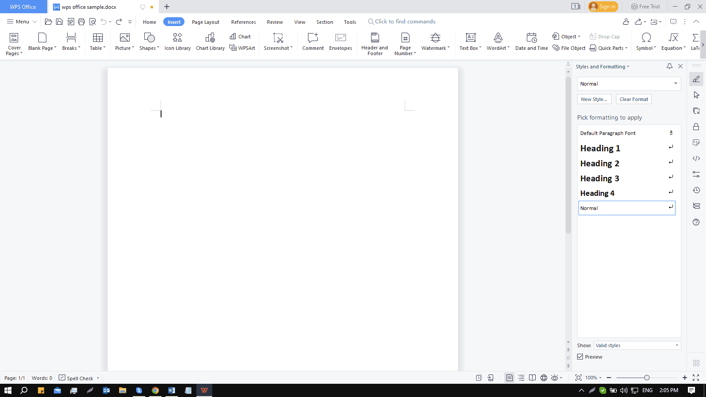Pin the Styles and Formatting panel
Image resolution: width=706 pixels, height=397 pixels.
[x=669, y=66]
